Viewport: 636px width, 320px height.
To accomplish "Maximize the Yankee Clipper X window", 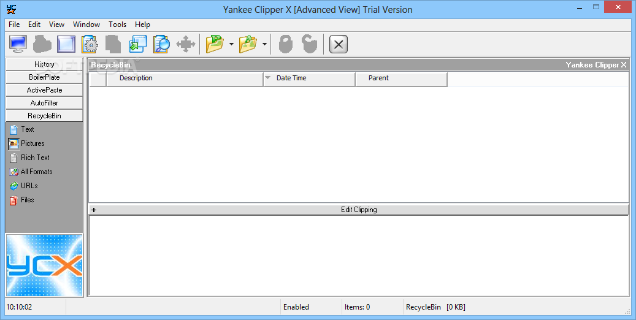I will click(x=596, y=7).
